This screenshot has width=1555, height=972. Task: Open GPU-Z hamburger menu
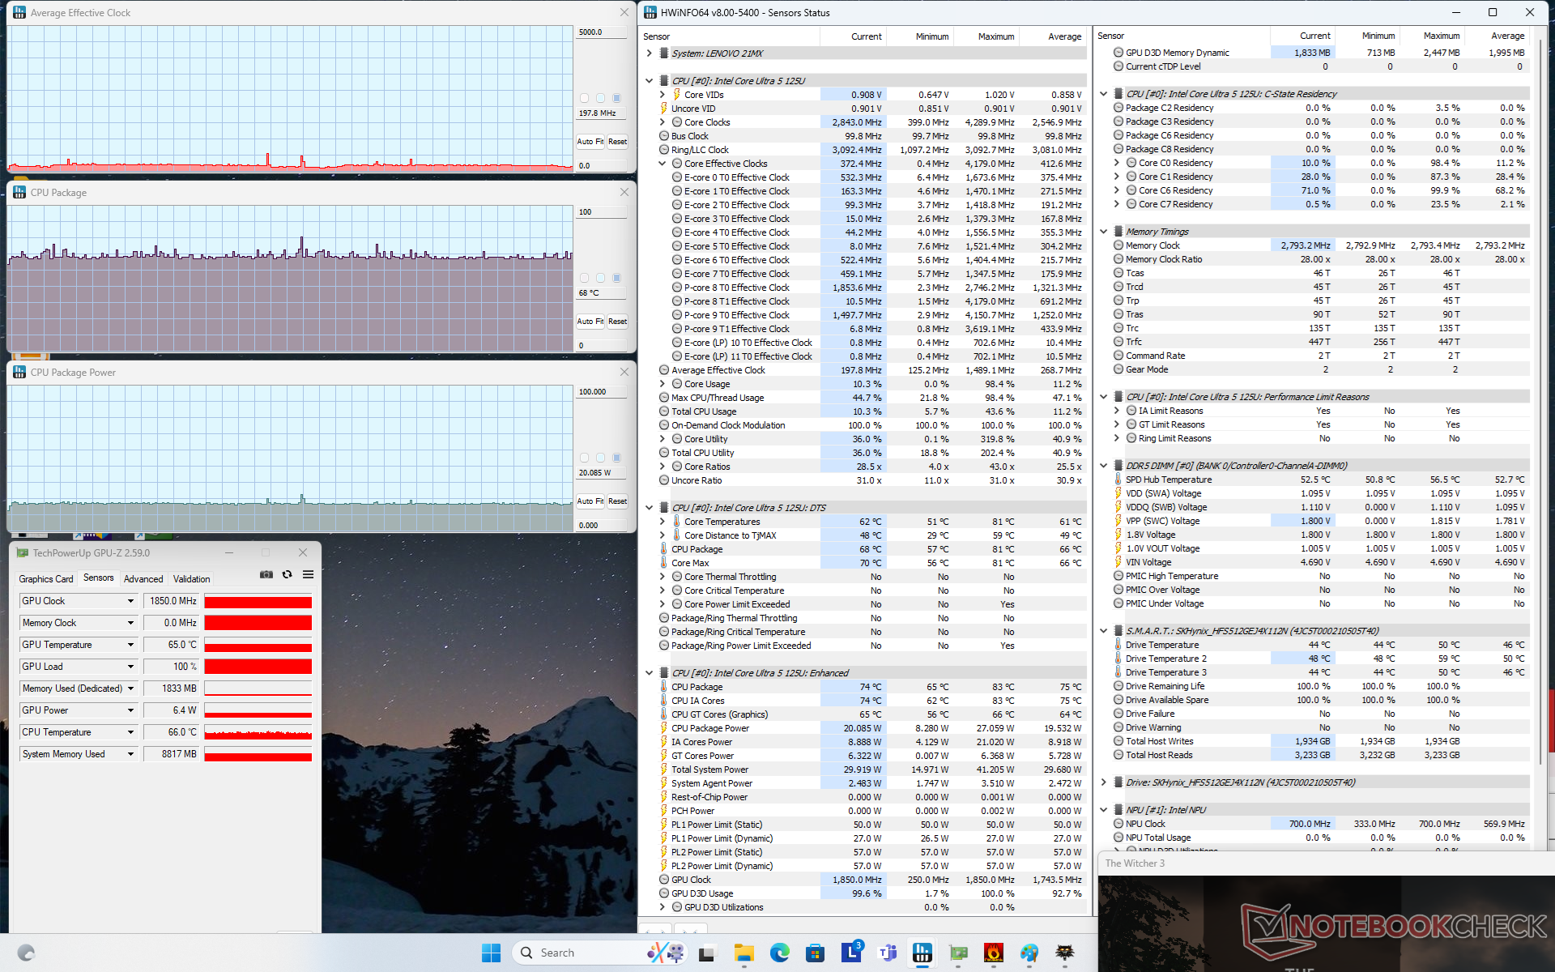[x=308, y=574]
